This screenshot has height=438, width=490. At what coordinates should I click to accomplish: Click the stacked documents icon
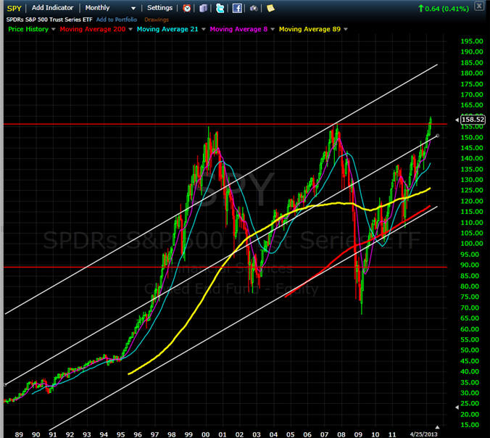[x=204, y=8]
